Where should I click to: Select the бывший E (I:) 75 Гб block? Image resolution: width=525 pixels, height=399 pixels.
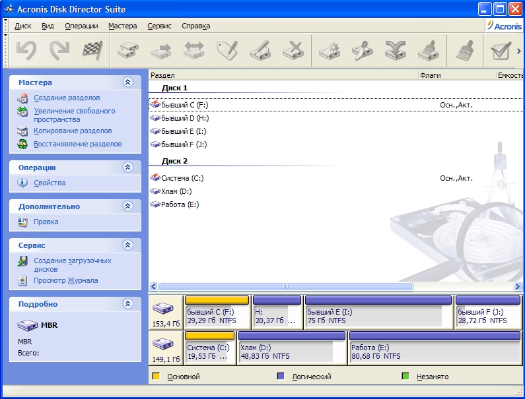pos(378,312)
